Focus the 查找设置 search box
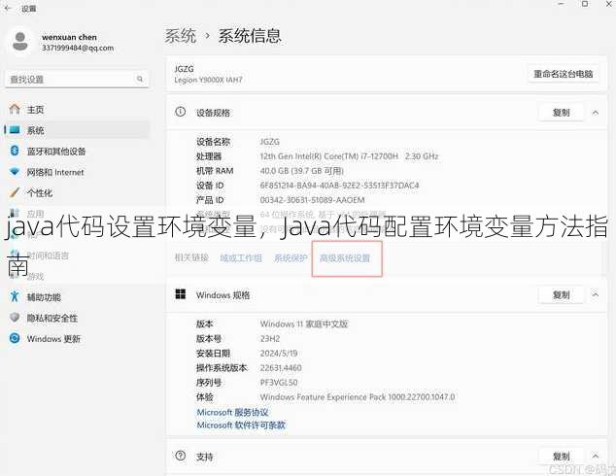616x476 pixels. tap(77, 80)
